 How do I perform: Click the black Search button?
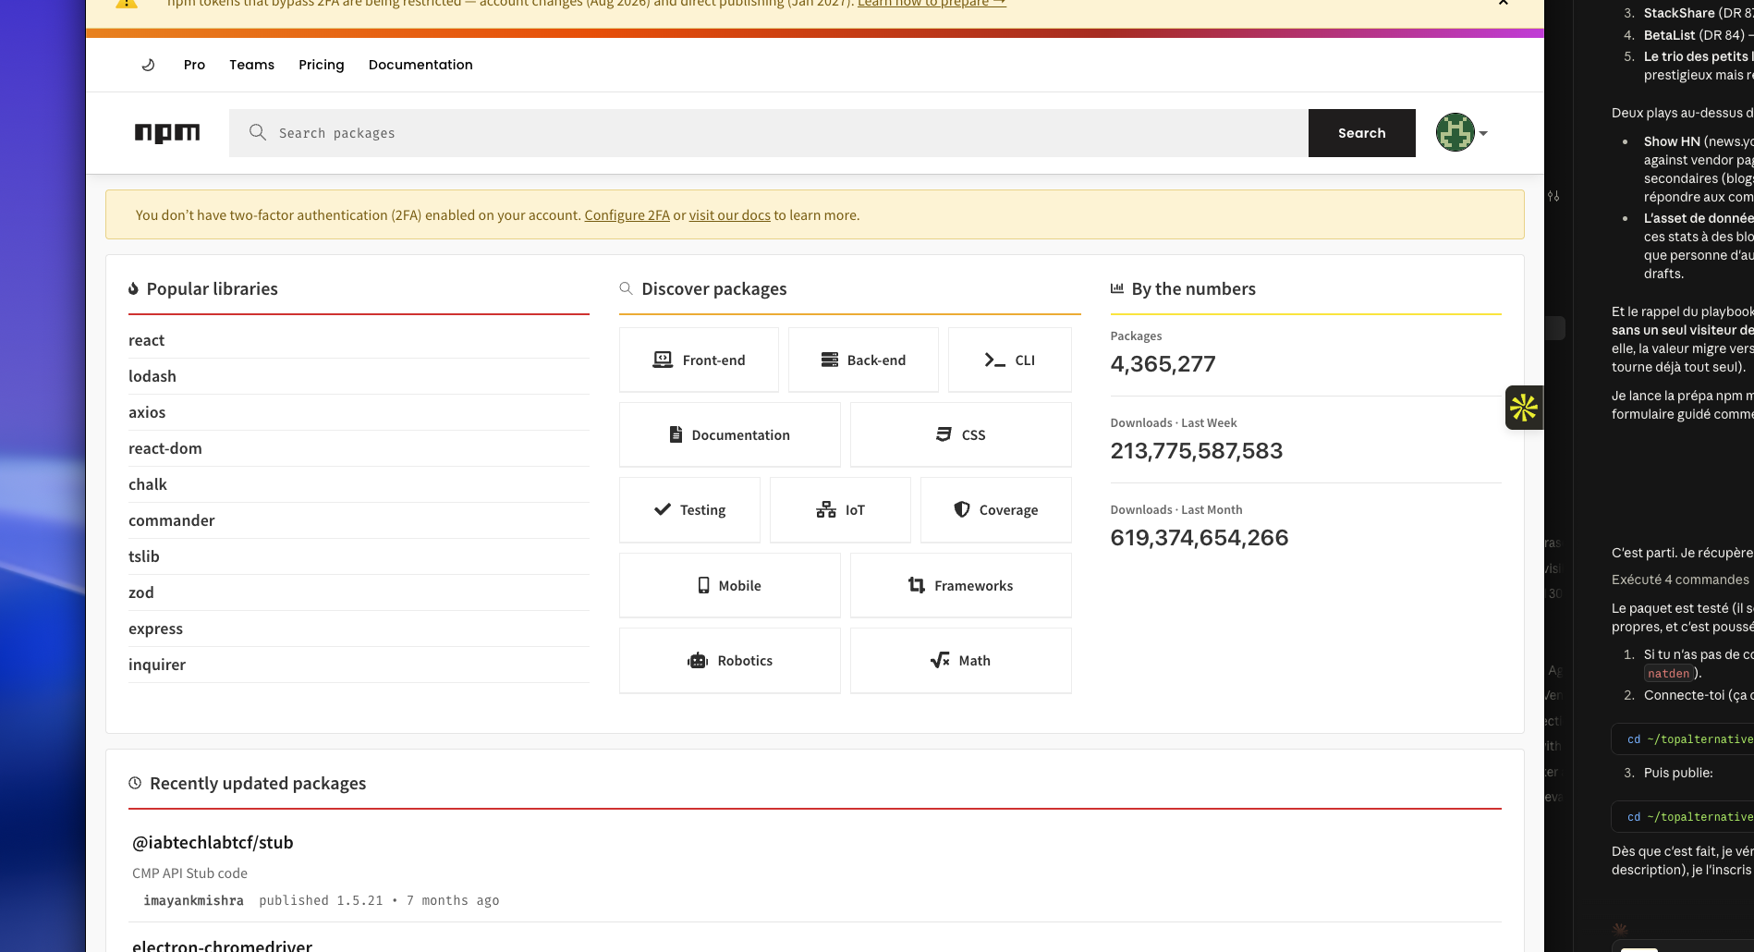click(1362, 133)
